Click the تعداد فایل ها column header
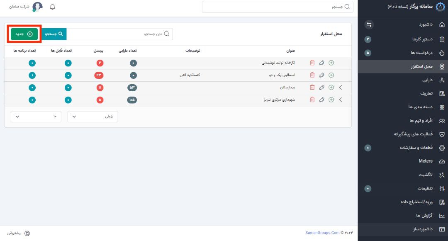This screenshot has width=448, height=241. click(x=61, y=51)
